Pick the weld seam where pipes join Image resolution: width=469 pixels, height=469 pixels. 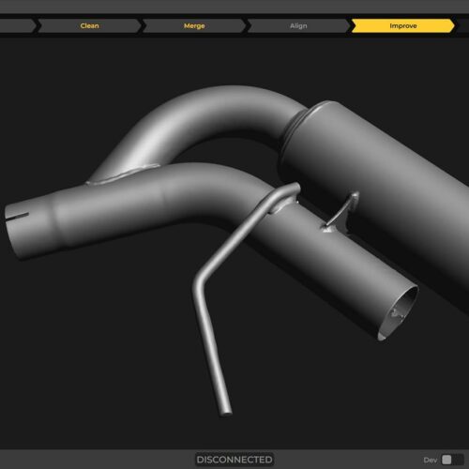click(x=122, y=175)
